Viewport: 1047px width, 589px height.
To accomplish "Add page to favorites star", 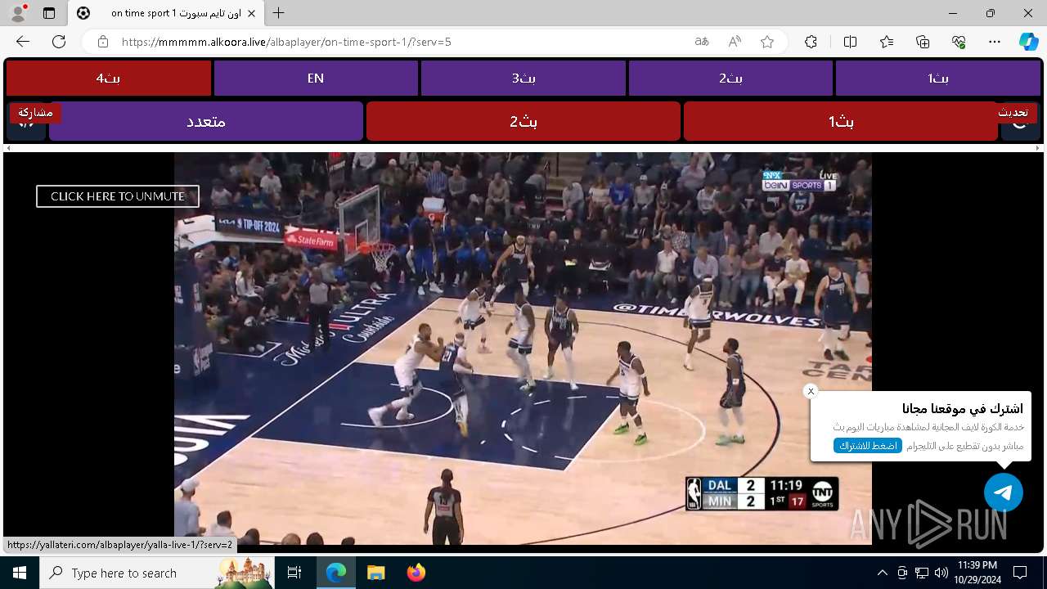I will point(767,42).
